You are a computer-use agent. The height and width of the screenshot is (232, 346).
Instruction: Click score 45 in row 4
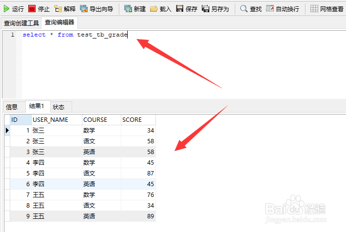tap(138, 162)
